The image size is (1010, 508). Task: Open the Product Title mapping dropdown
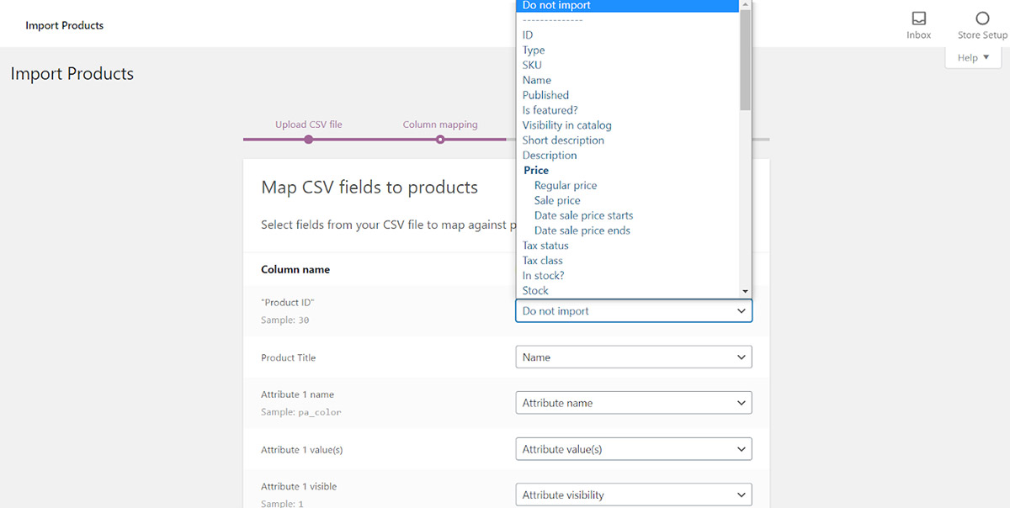pyautogui.click(x=633, y=357)
